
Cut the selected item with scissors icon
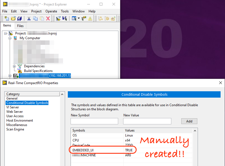(x=29, y=18)
